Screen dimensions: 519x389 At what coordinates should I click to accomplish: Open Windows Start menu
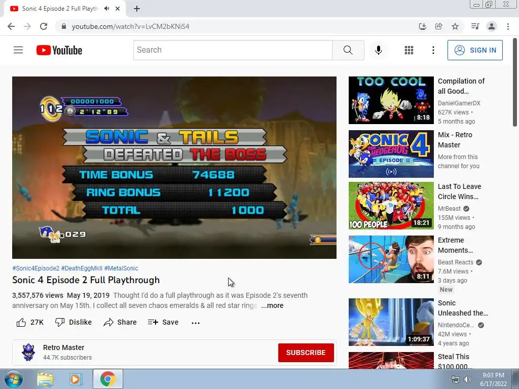[x=14, y=379]
